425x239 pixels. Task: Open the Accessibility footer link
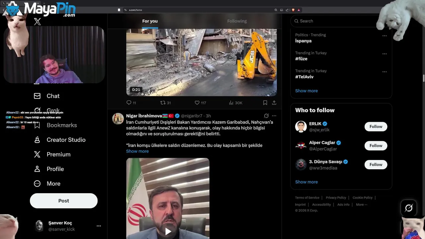coord(321,204)
